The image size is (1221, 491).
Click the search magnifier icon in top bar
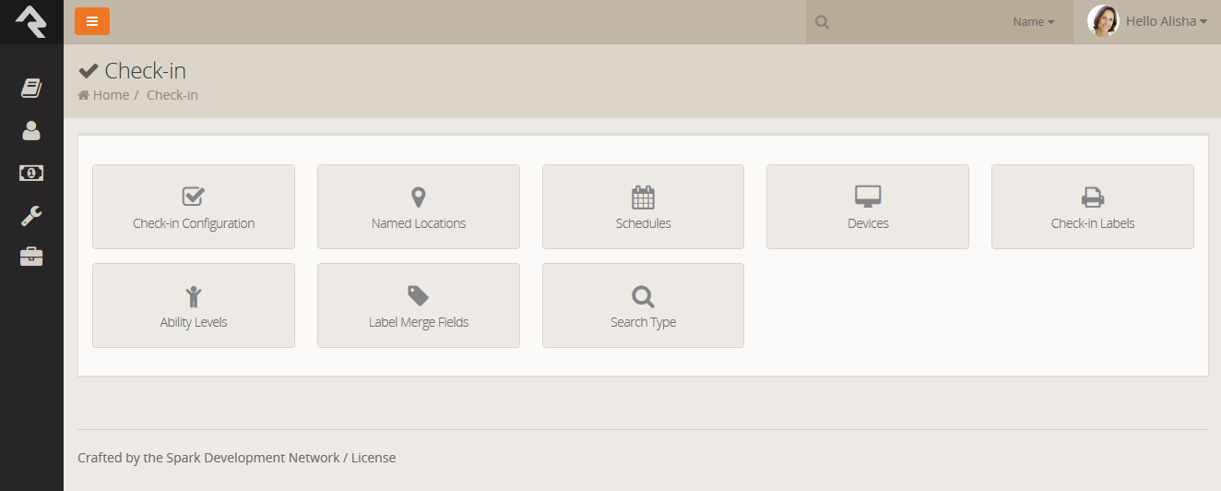[822, 22]
